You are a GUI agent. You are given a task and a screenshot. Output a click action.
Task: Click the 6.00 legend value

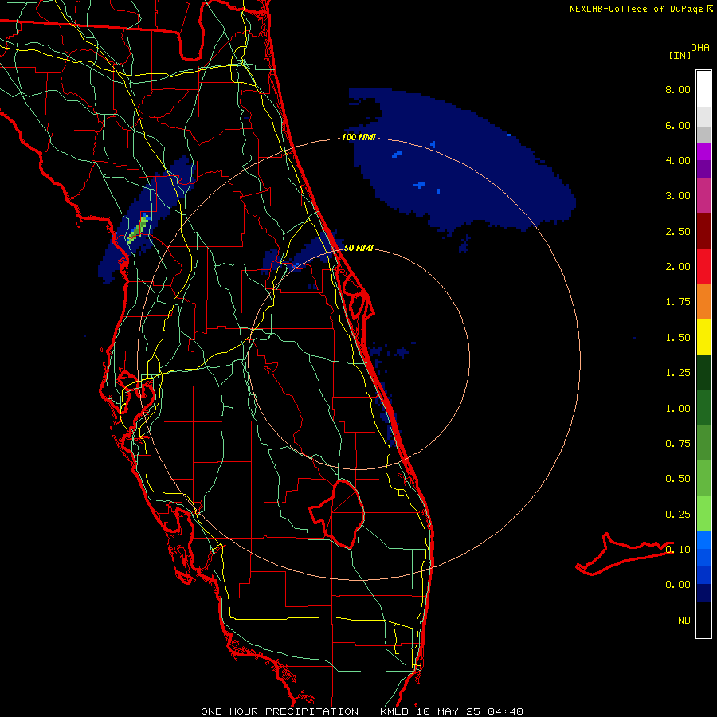coord(678,125)
